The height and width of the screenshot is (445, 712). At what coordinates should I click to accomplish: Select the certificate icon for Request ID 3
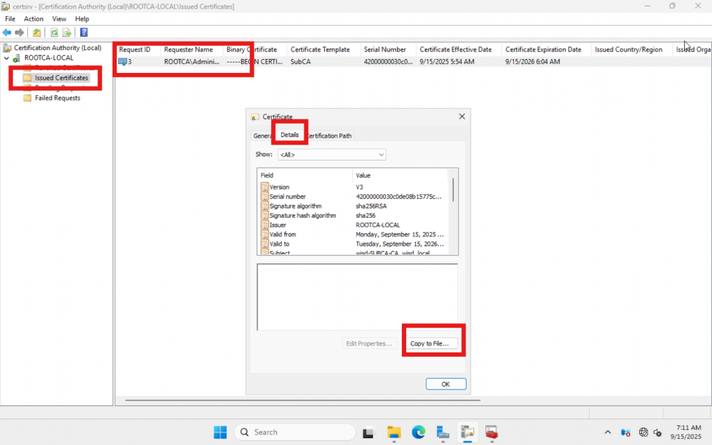[x=122, y=62]
